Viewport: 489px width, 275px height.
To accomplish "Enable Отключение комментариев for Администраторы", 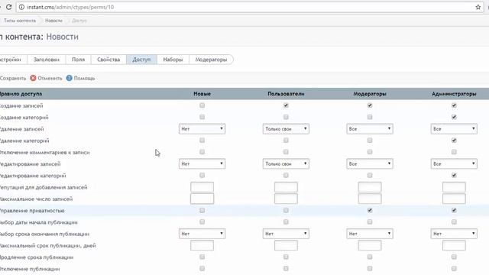I will (x=454, y=152).
